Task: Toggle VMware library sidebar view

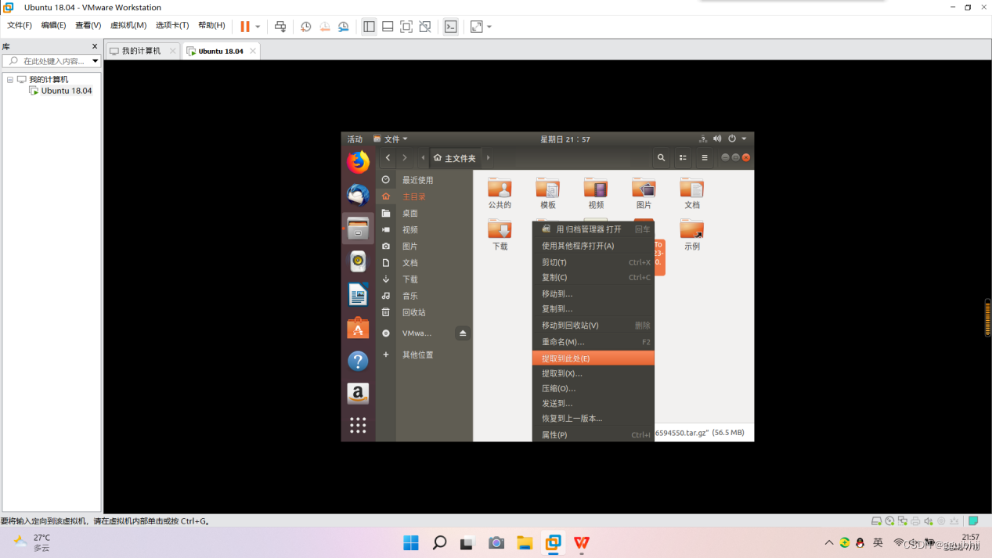Action: pyautogui.click(x=369, y=27)
